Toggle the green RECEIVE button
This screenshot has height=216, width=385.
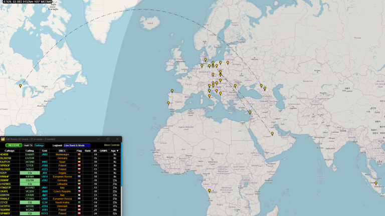[14, 145]
